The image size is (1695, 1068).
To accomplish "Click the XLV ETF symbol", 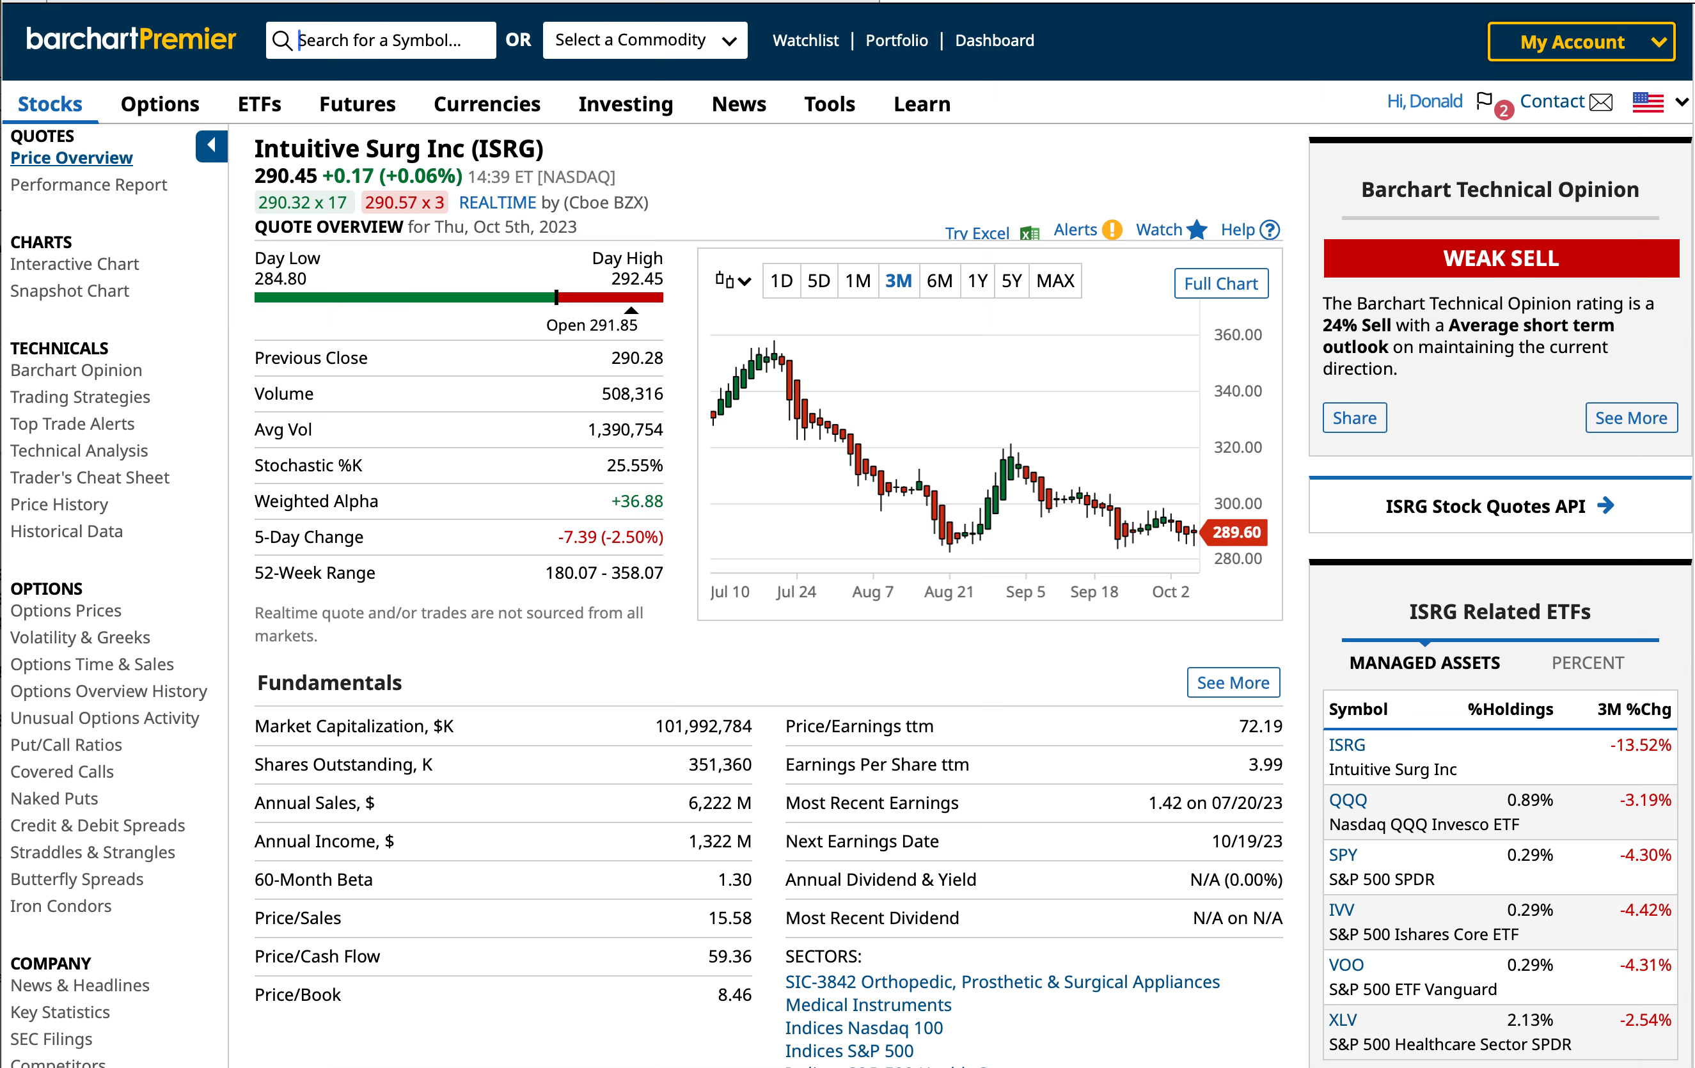I will [x=1343, y=1019].
